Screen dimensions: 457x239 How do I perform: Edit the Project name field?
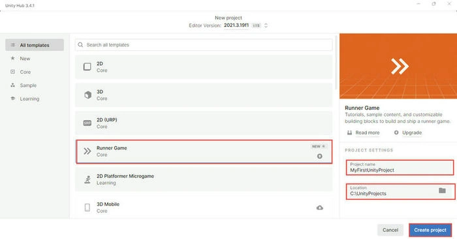click(x=400, y=167)
